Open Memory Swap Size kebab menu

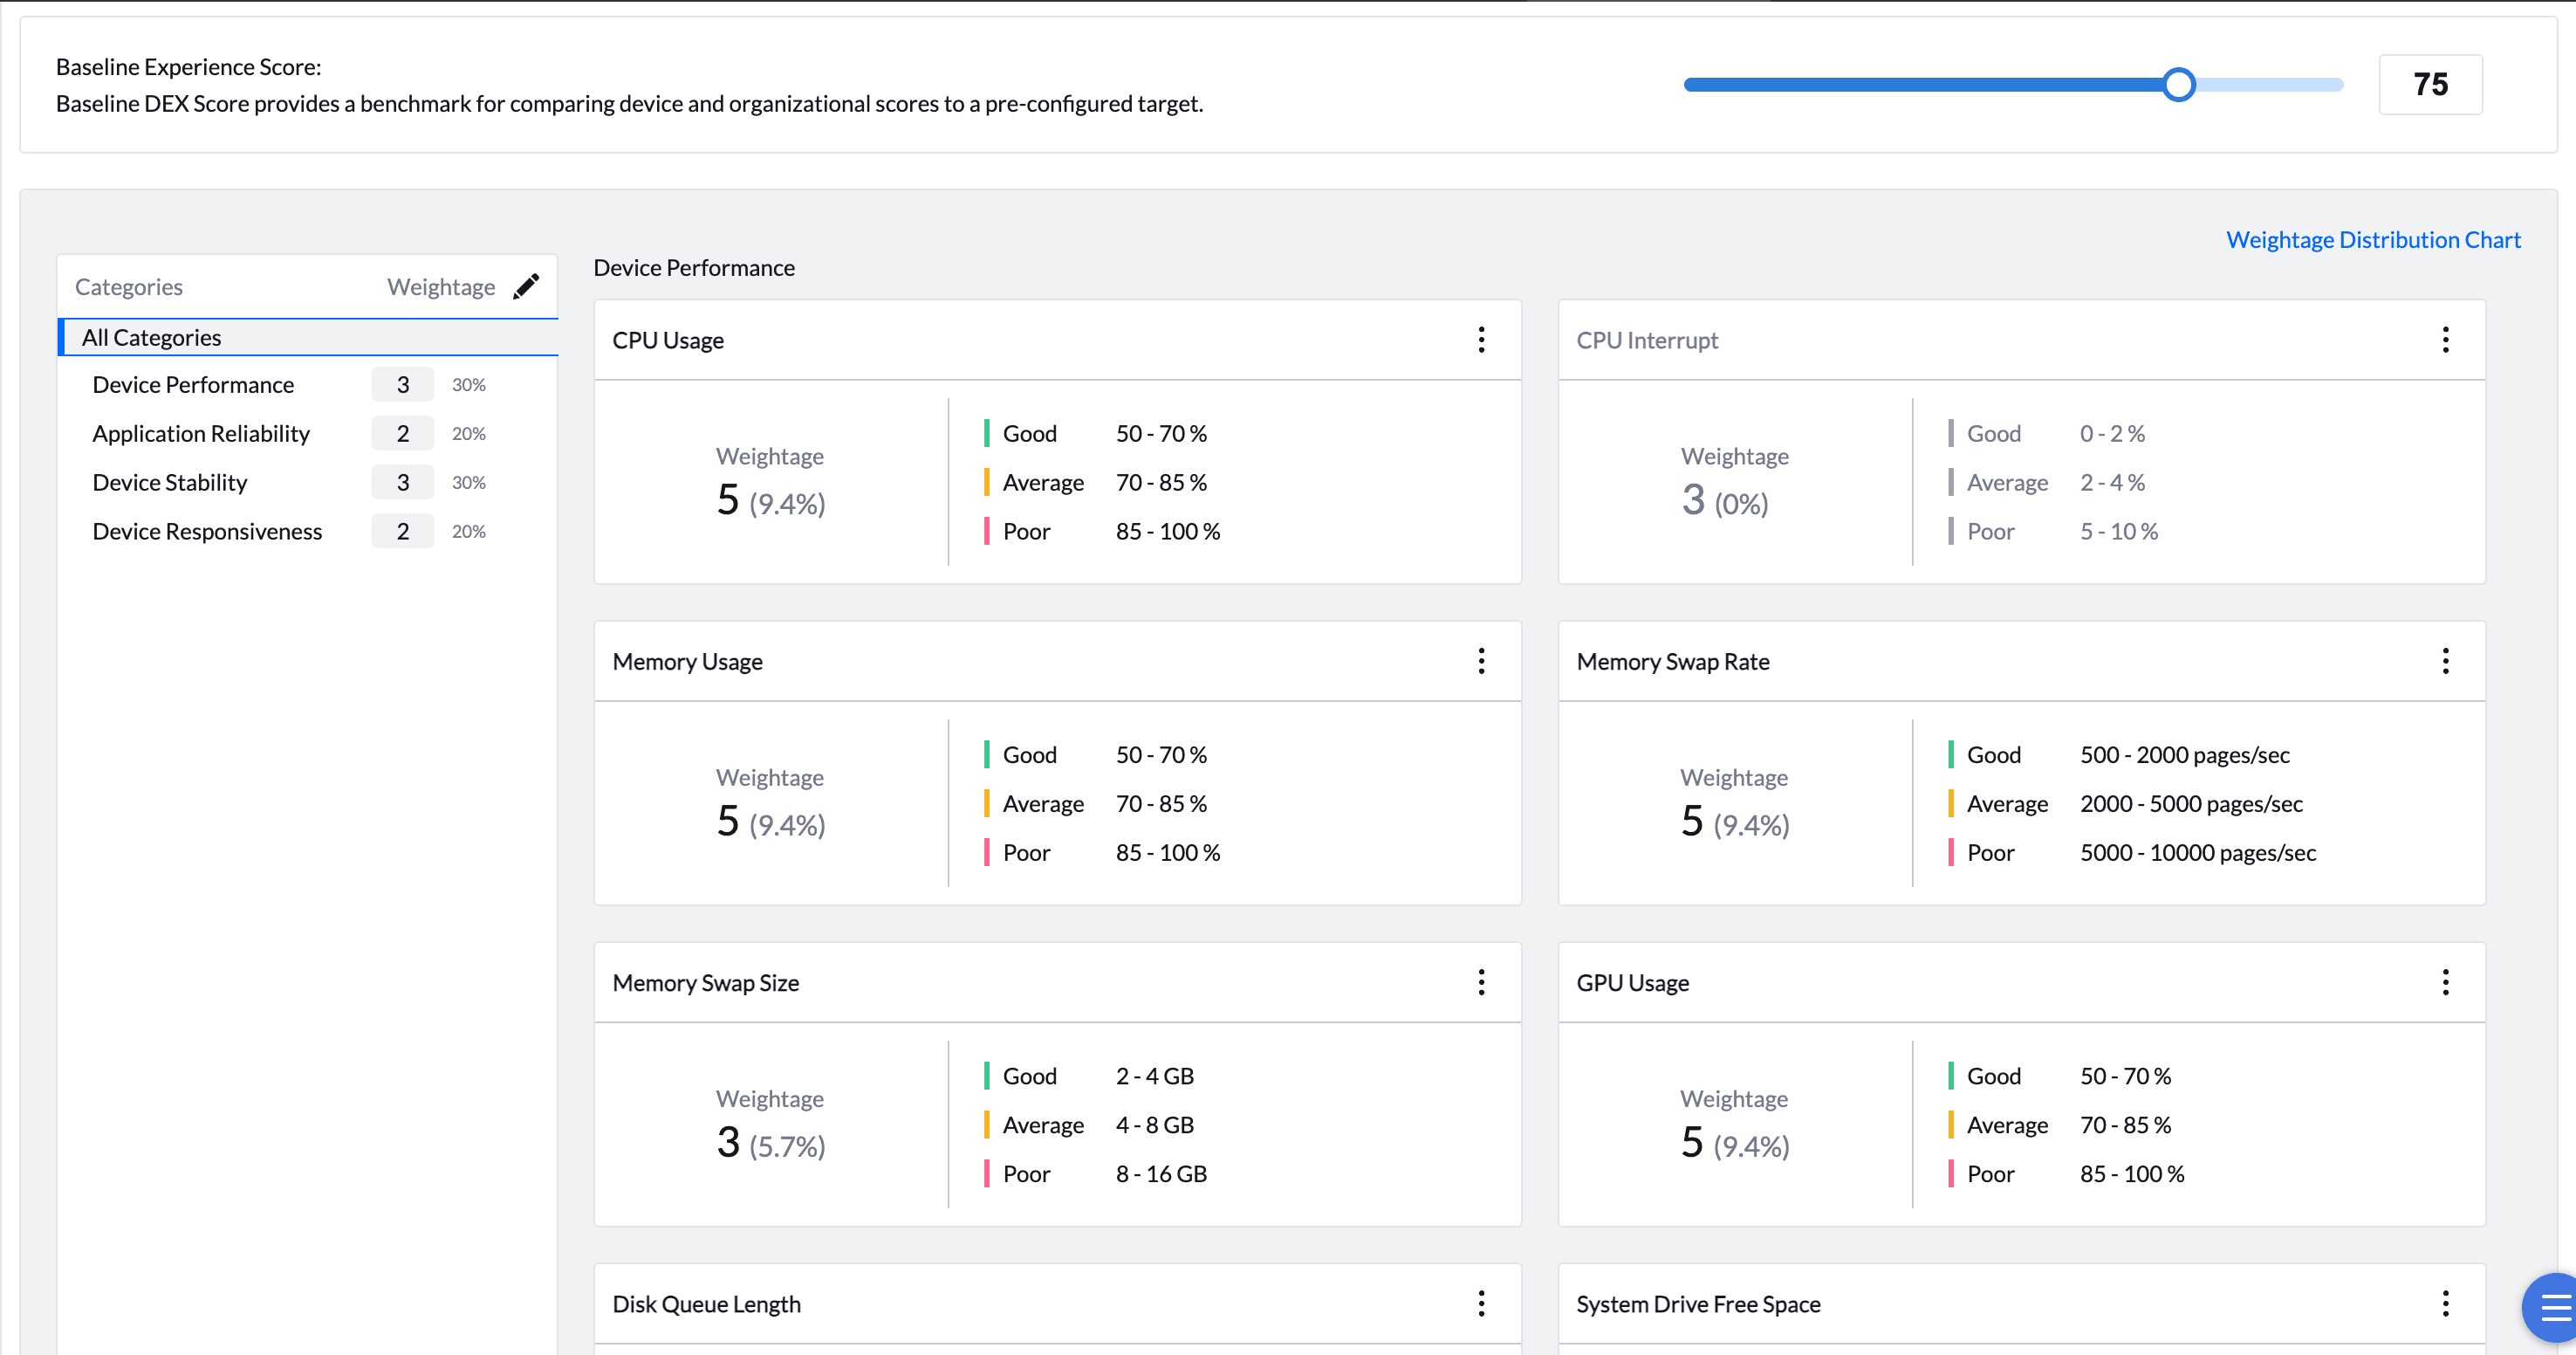click(x=1481, y=983)
